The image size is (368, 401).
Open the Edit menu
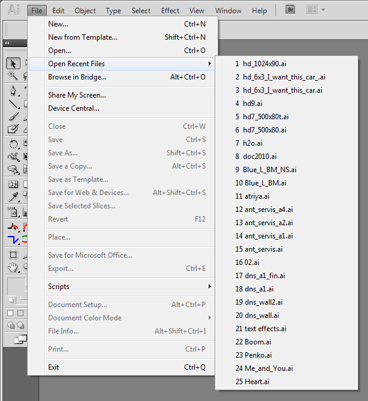click(58, 11)
